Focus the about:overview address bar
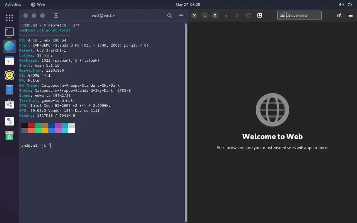The width and height of the screenshot is (357, 223). point(299,15)
